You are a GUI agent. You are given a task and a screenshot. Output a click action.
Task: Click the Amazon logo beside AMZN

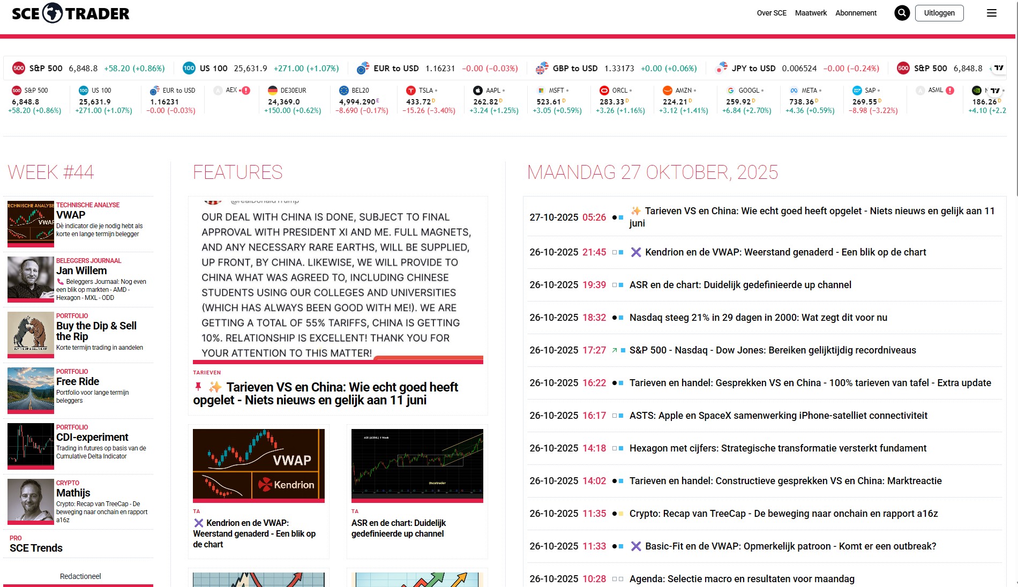point(668,91)
